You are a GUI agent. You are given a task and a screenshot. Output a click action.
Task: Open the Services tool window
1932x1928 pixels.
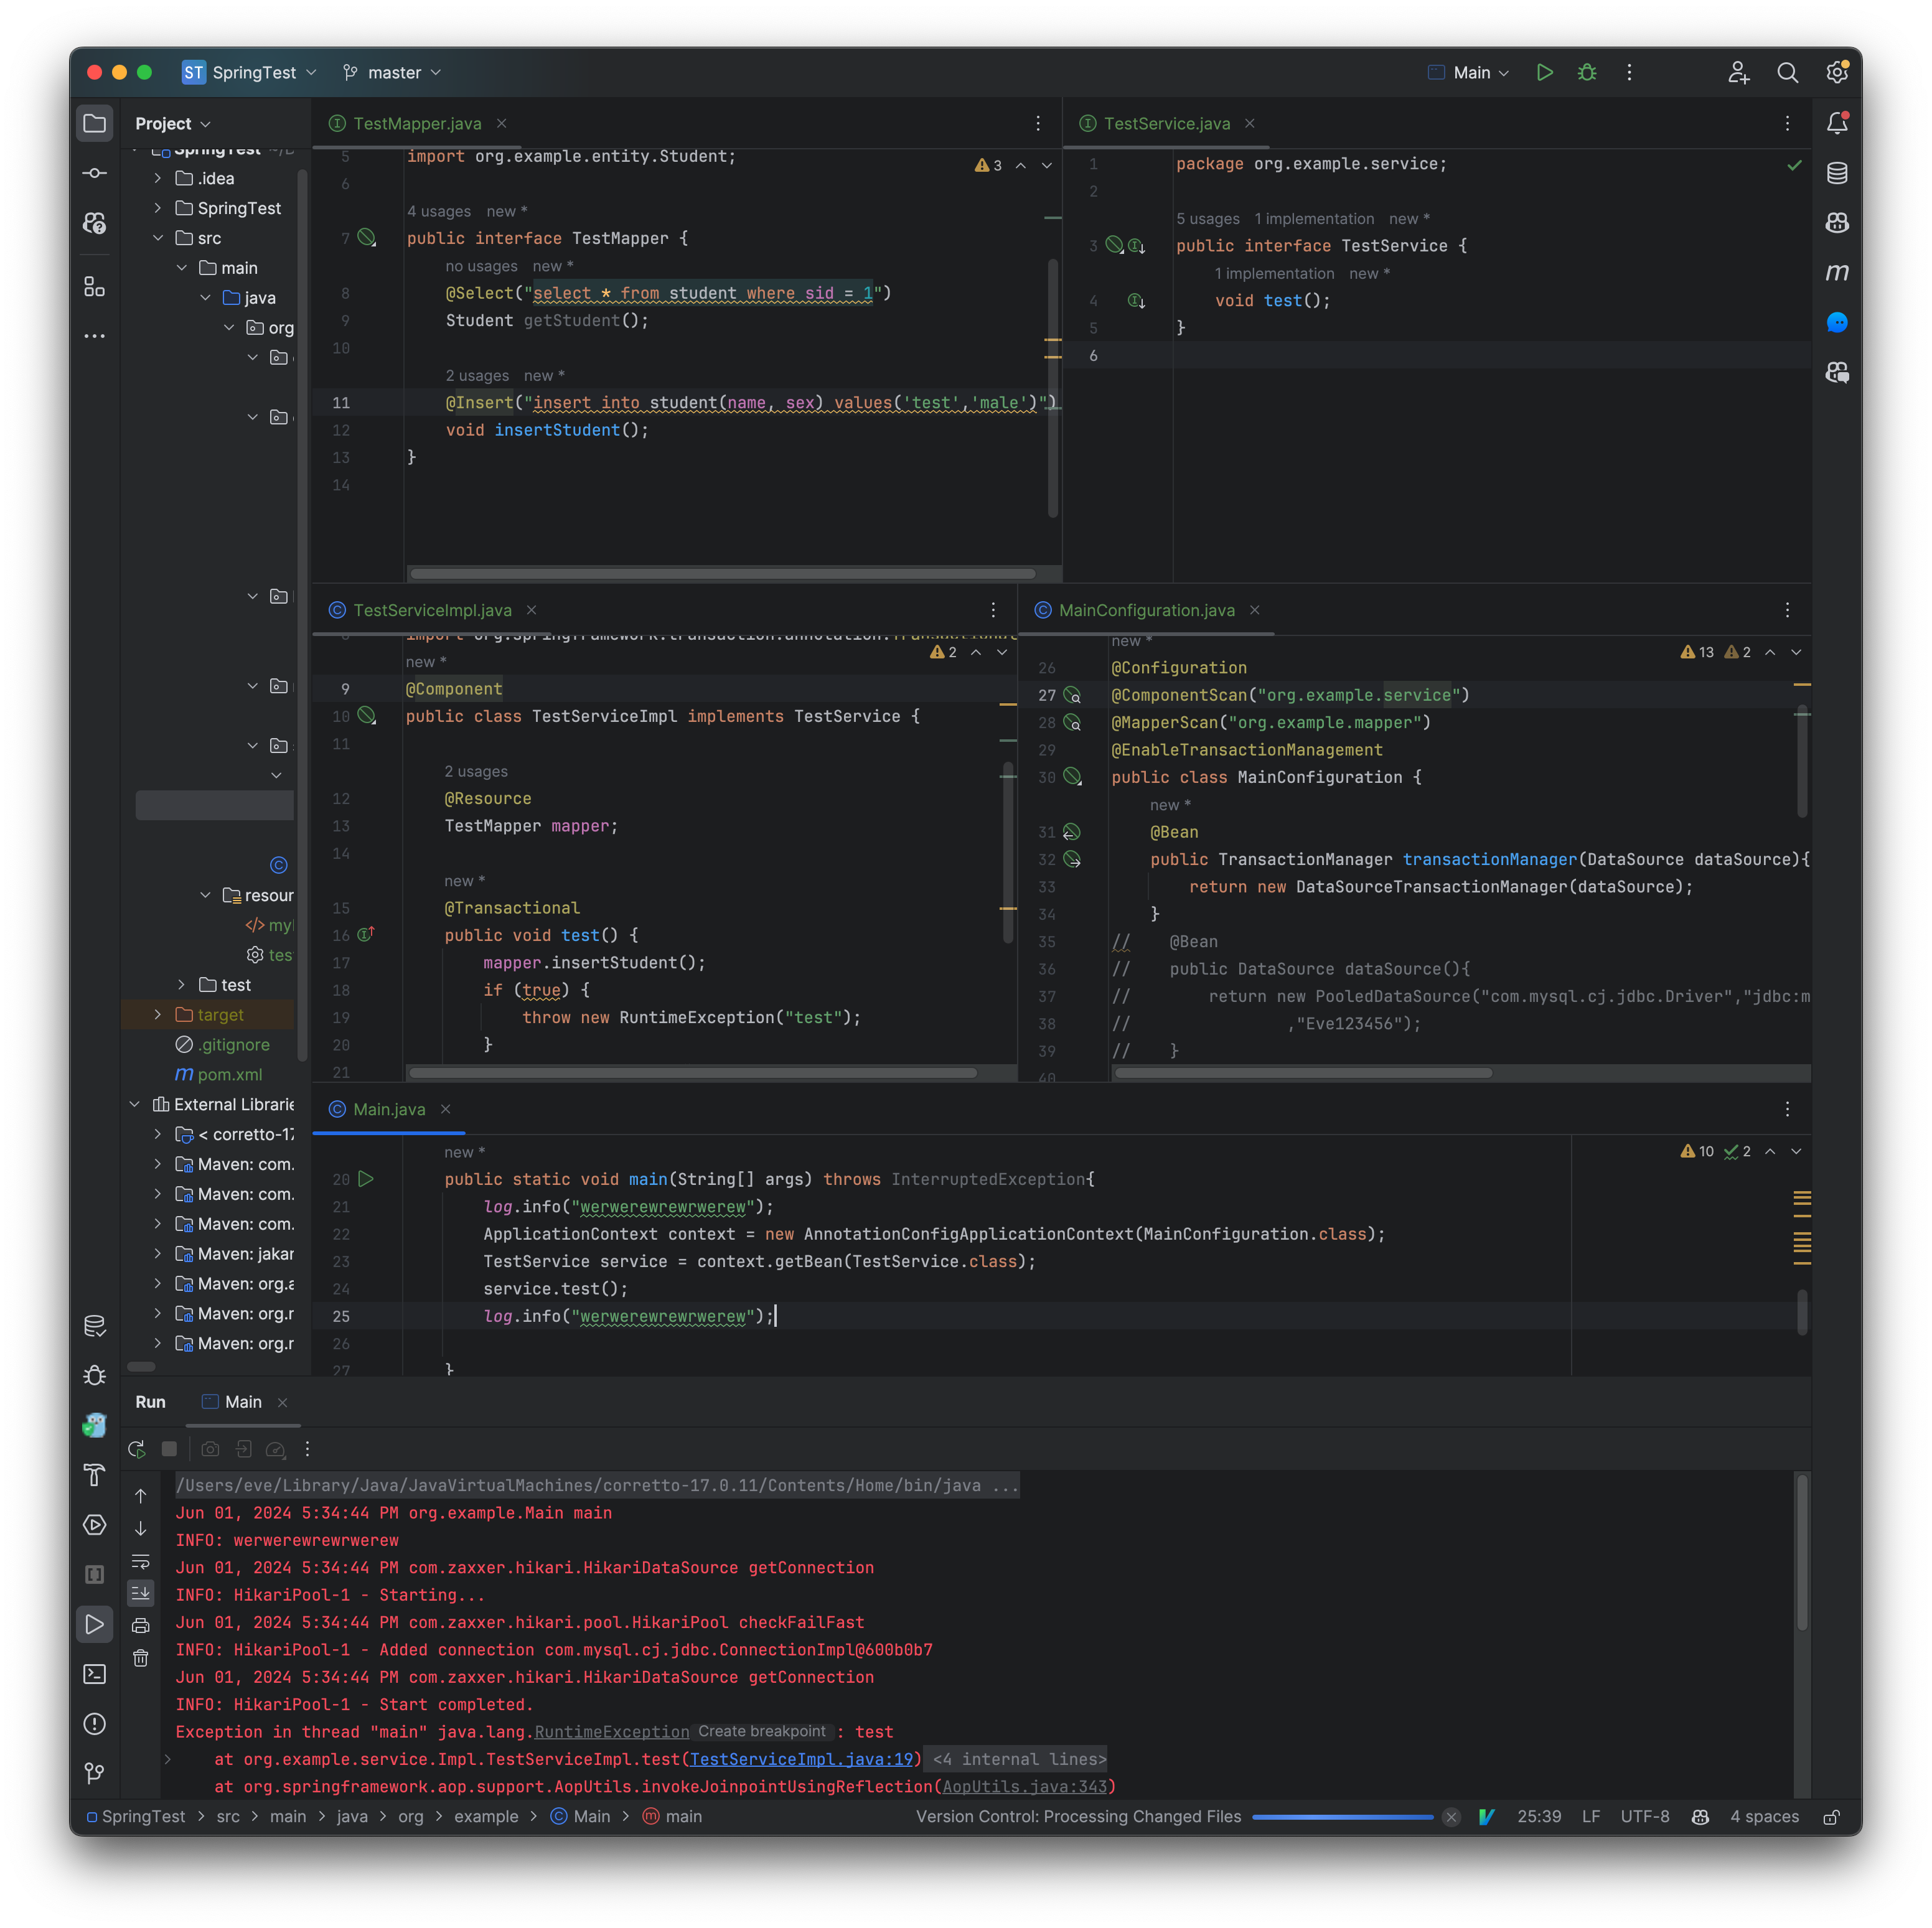[95, 1525]
